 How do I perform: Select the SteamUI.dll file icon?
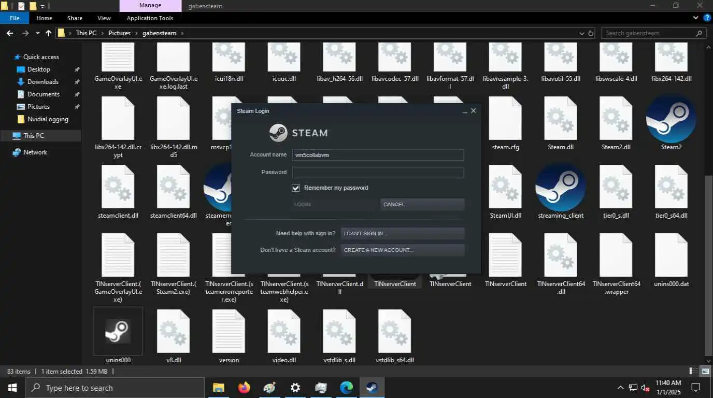505,187
